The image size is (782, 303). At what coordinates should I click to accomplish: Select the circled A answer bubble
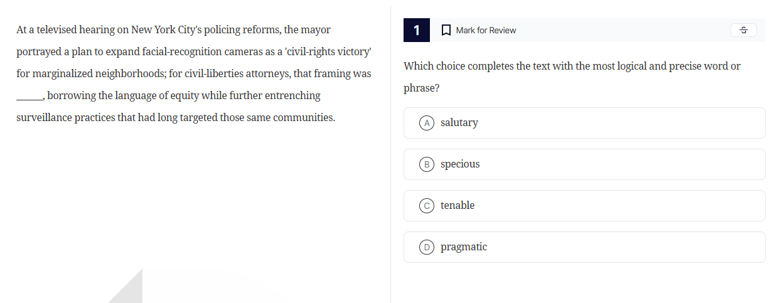(427, 123)
